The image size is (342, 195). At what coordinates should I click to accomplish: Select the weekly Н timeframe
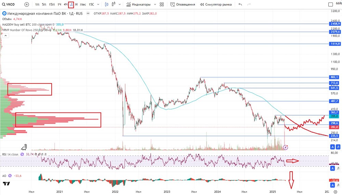click(x=76, y=4)
